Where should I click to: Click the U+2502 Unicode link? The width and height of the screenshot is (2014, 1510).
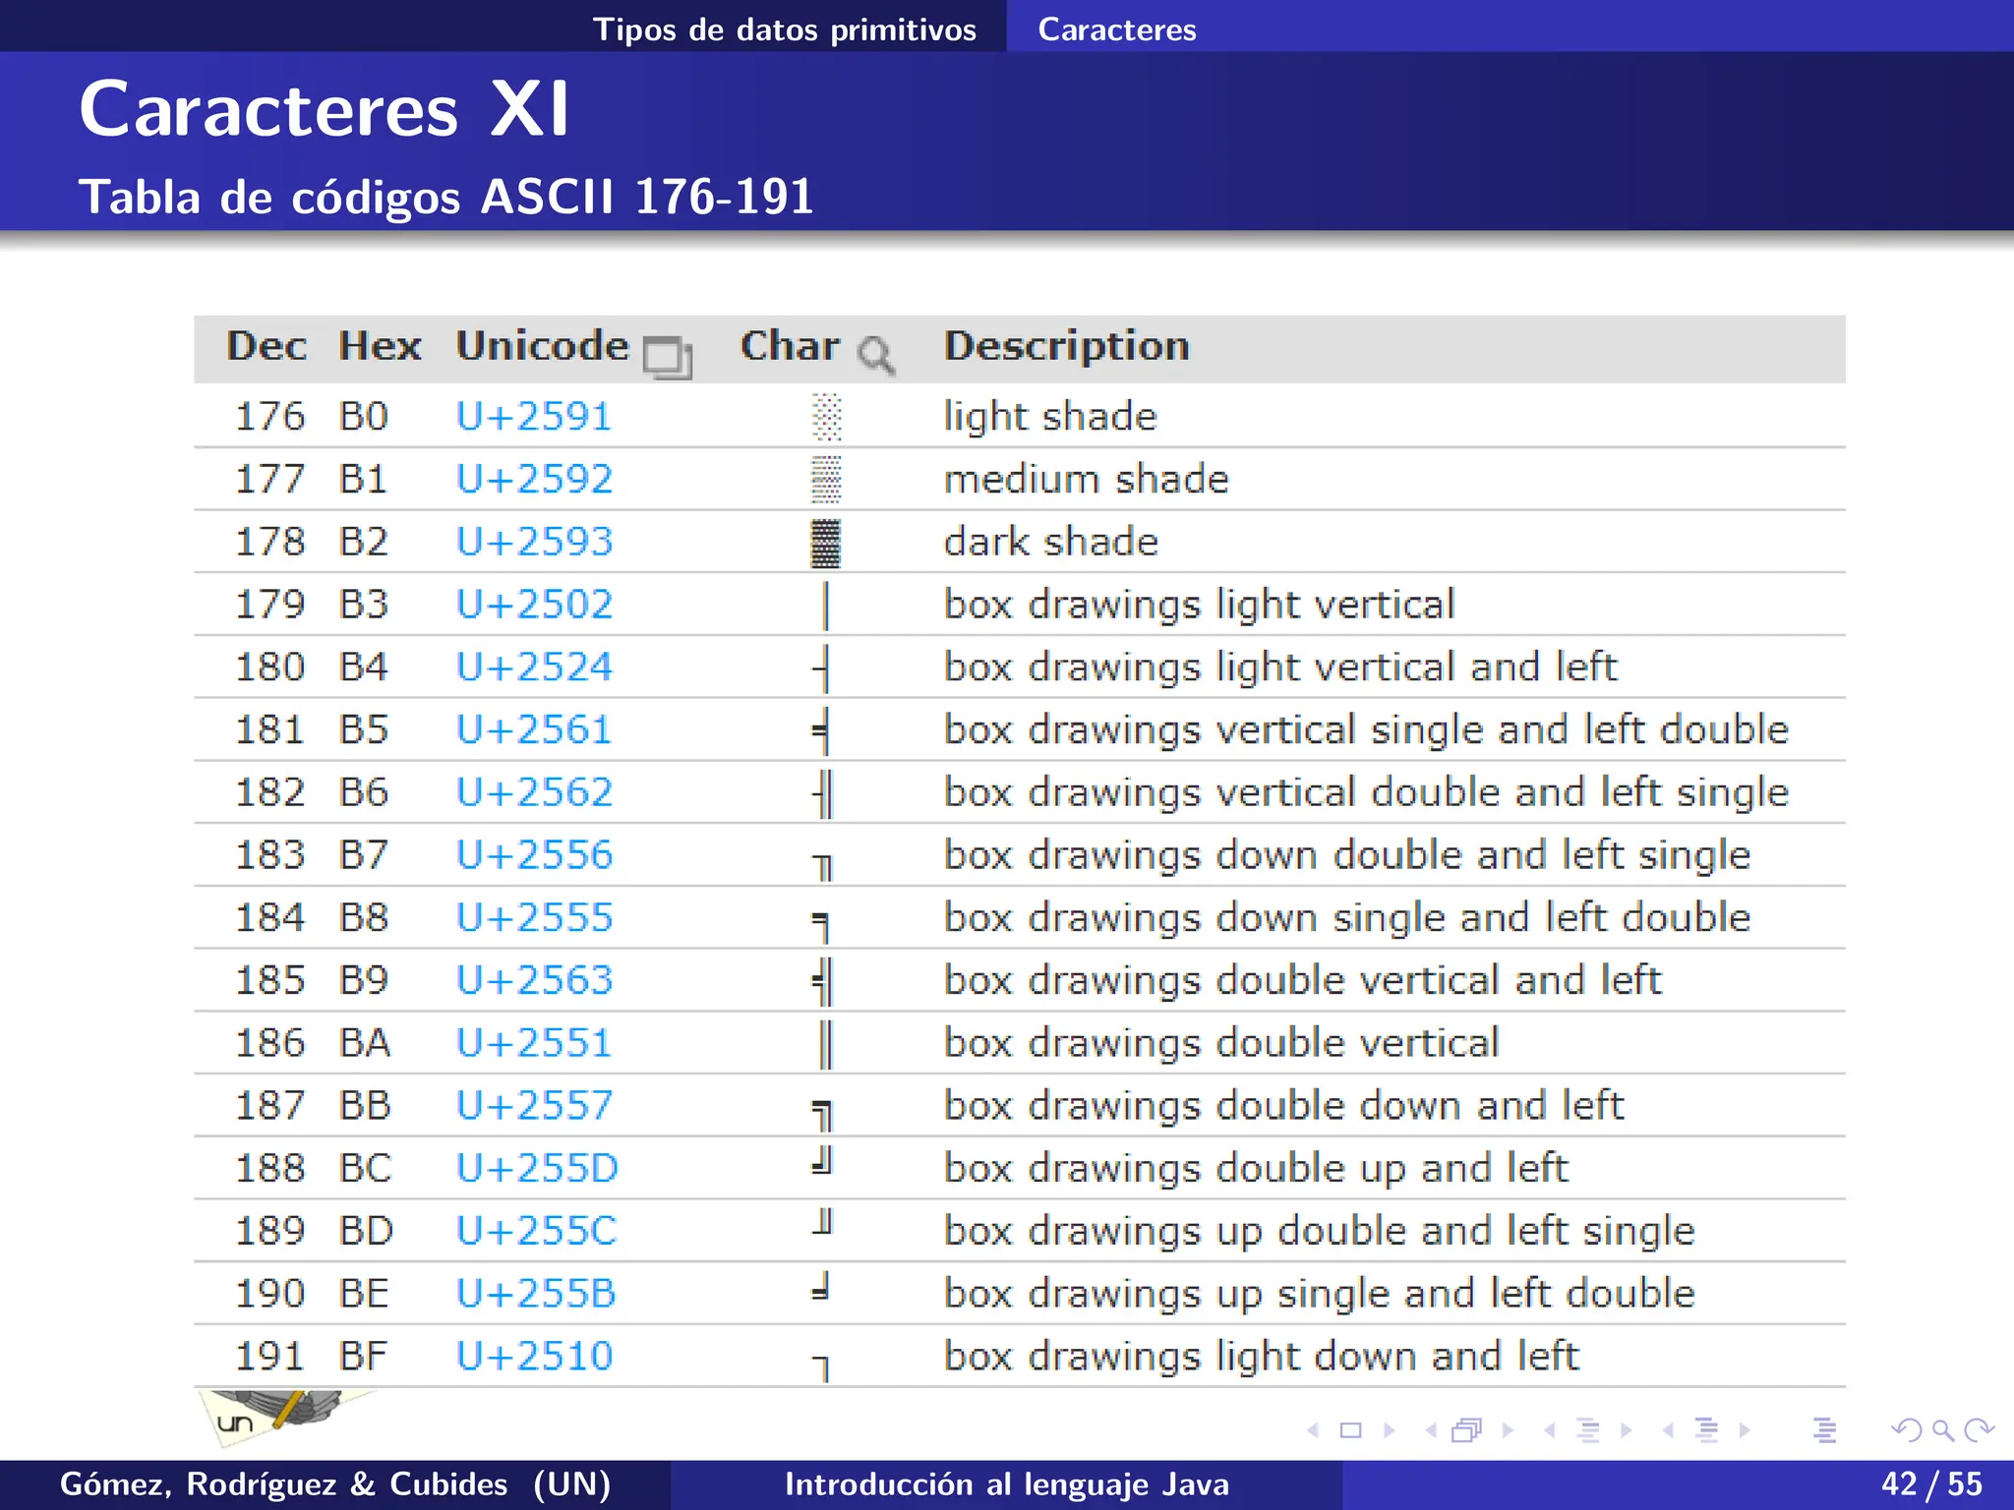(534, 604)
